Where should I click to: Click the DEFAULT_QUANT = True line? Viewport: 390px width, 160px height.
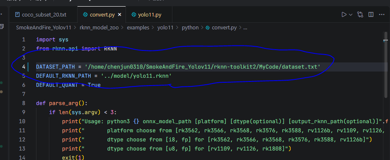[x=68, y=85]
